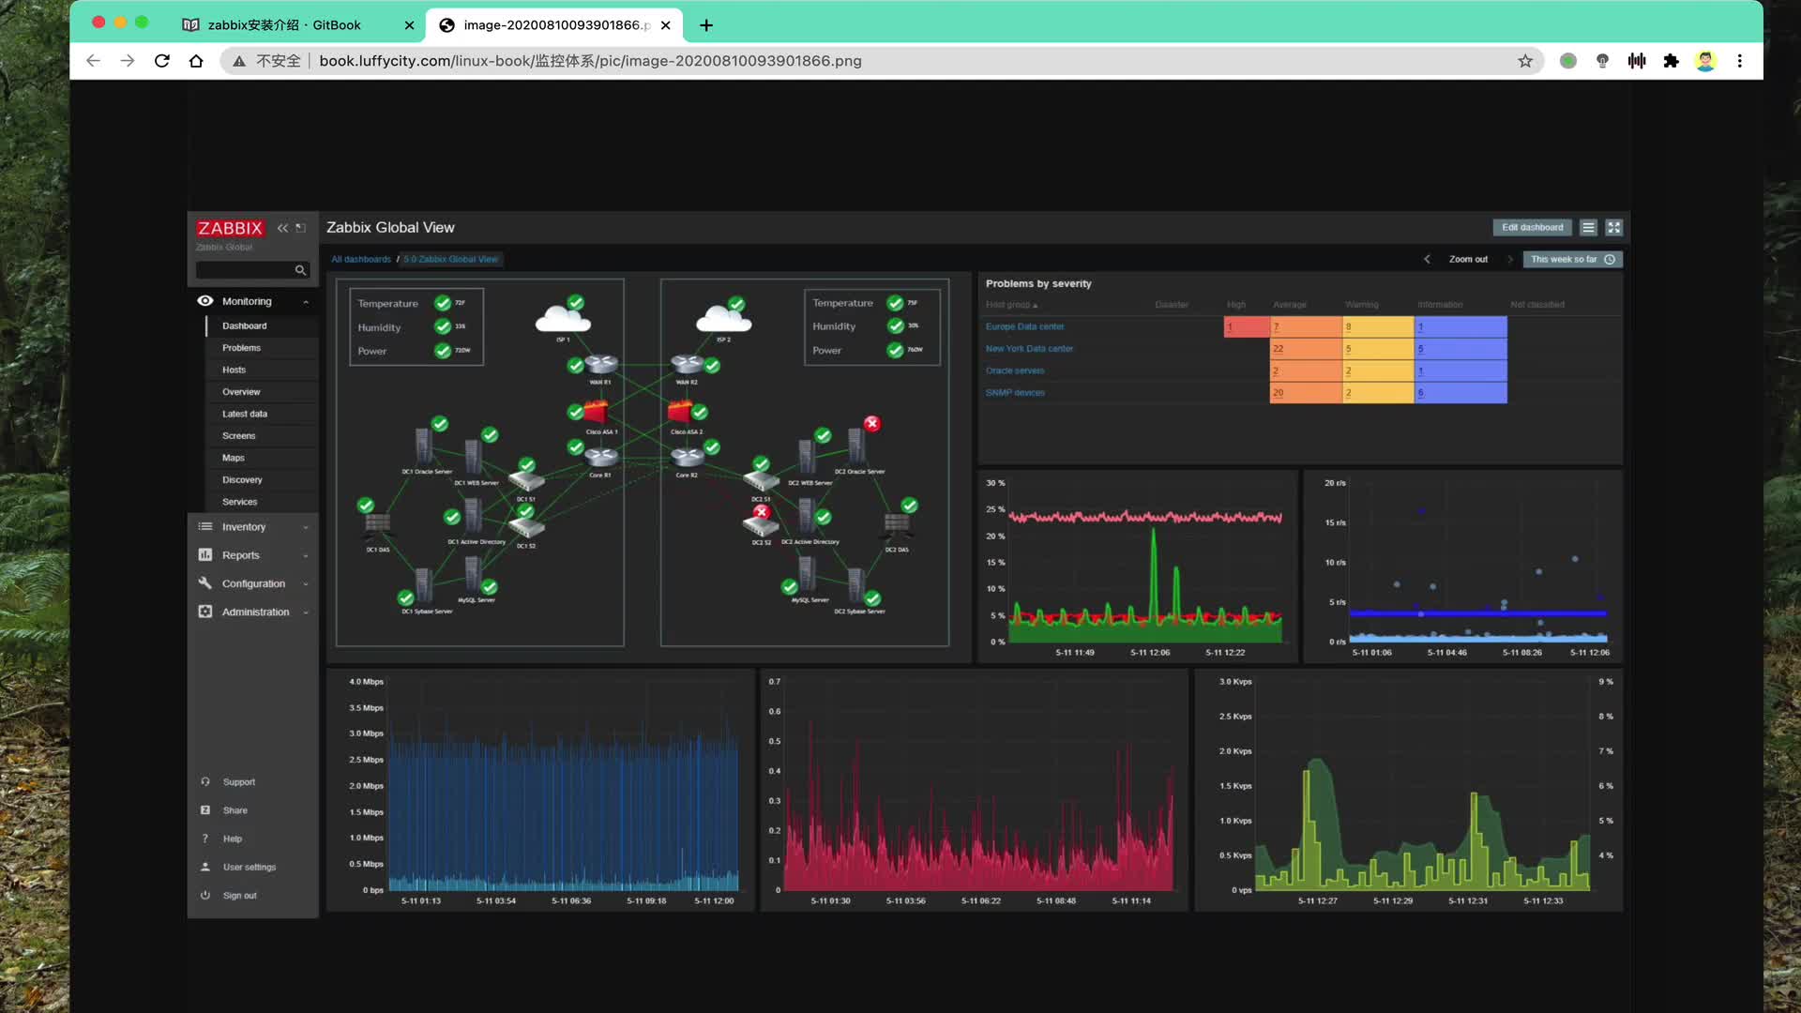Expand the Reports menu section

click(306, 556)
